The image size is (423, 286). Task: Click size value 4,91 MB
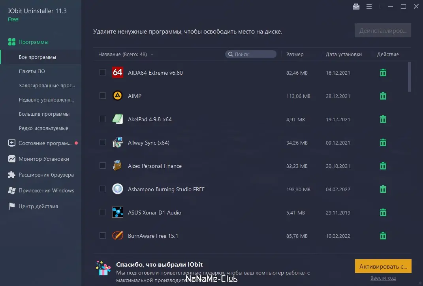click(295, 120)
